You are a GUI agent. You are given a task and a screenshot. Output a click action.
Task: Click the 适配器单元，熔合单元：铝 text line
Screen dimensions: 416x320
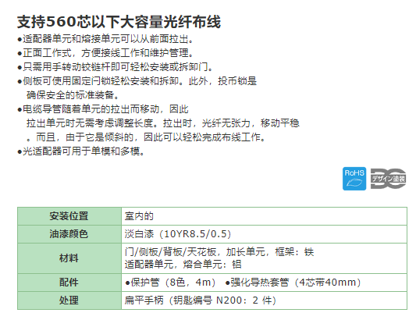183,265
